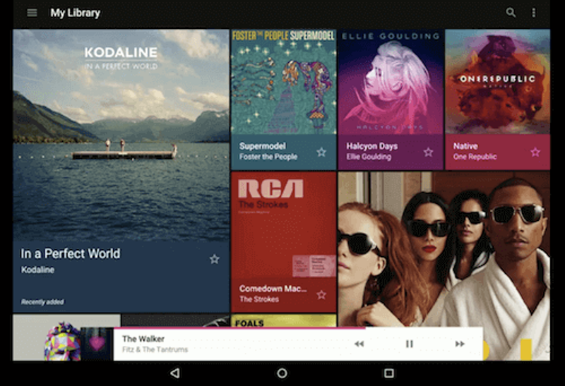
Task: Open Kodaline album cover art
Action: click(x=121, y=135)
